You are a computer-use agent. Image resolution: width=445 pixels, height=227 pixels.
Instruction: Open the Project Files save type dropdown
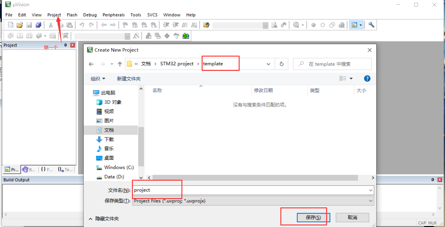tap(370, 201)
